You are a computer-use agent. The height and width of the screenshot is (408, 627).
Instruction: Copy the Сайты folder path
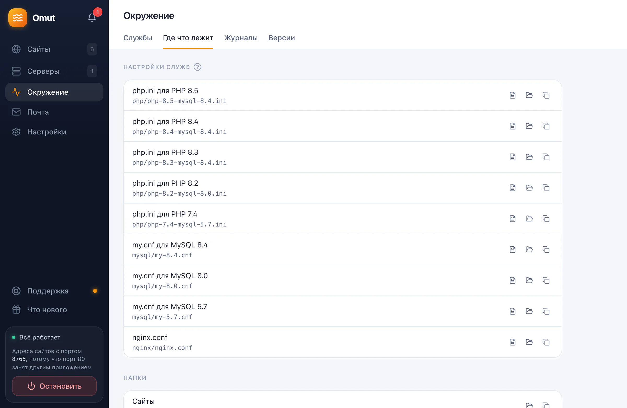point(546,405)
